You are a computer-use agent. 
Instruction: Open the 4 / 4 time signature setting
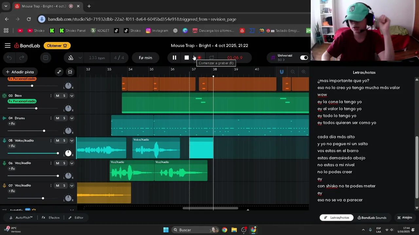(x=119, y=58)
